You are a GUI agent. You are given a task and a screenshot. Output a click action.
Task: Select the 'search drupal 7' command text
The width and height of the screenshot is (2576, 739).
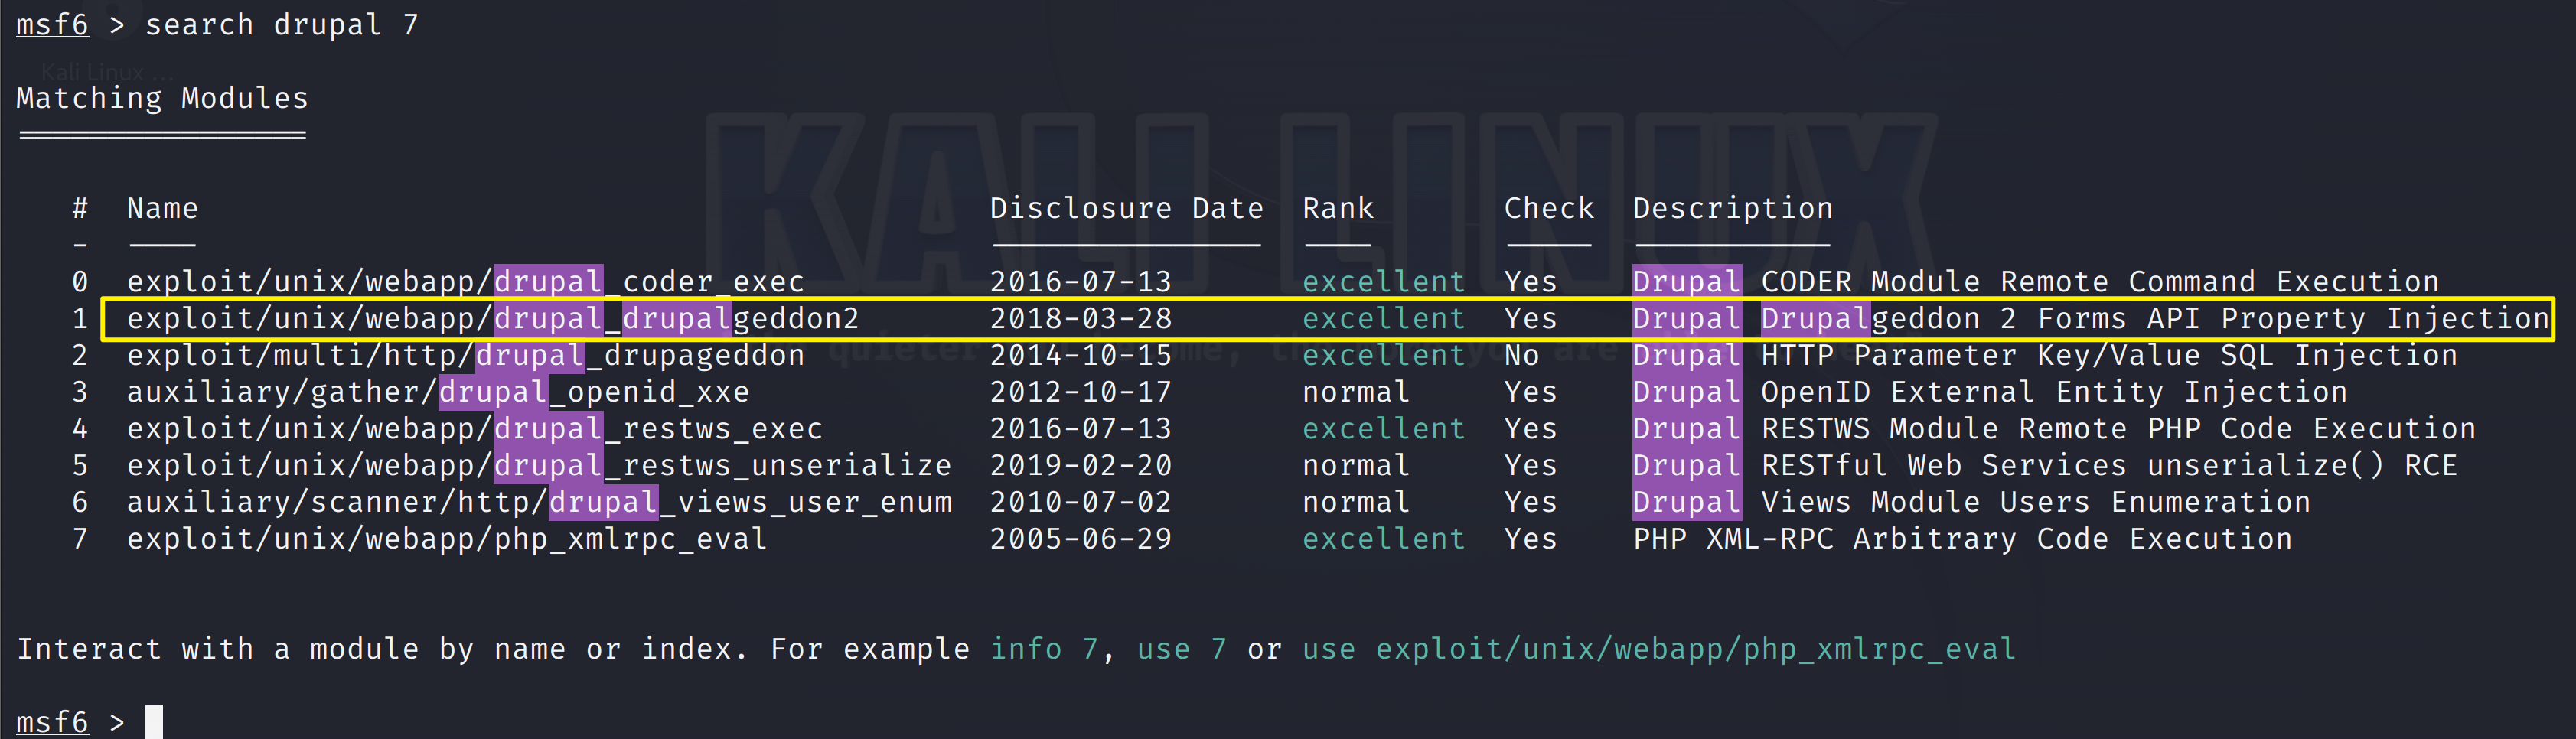282,24
